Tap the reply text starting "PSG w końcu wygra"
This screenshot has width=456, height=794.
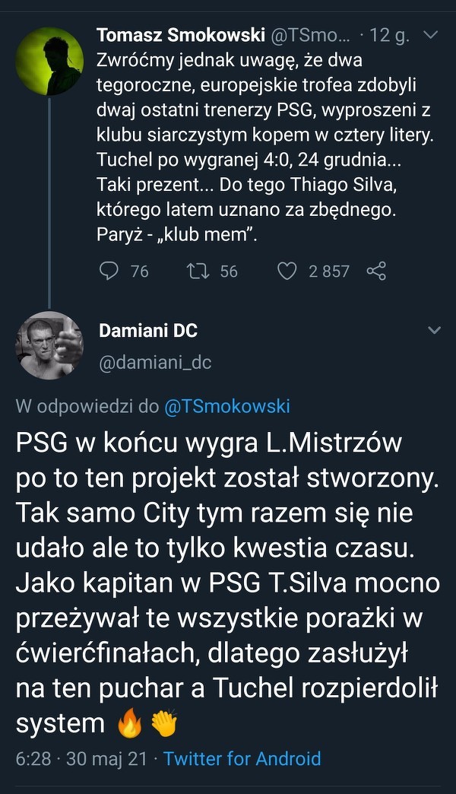227,582
